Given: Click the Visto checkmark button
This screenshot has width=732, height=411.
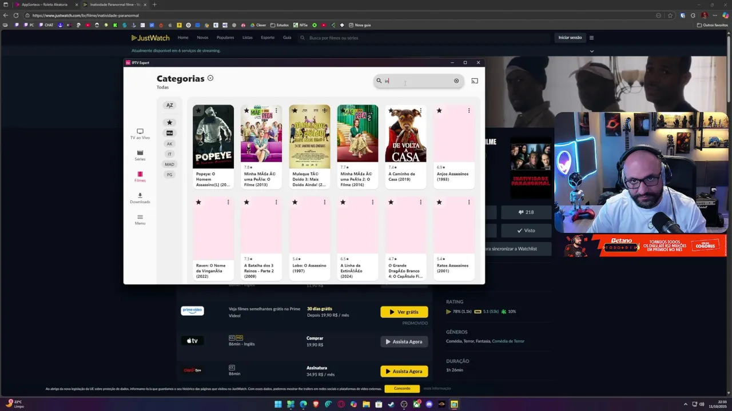Looking at the screenshot, I should pyautogui.click(x=526, y=231).
